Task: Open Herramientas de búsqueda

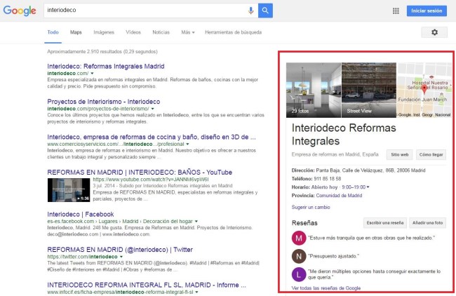Action: pos(233,32)
